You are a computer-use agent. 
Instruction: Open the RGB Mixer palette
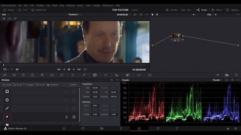tap(42, 75)
